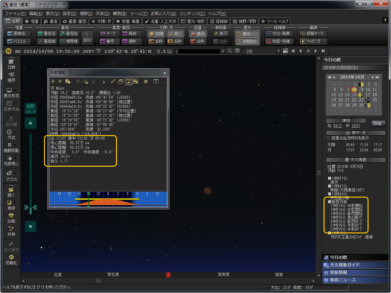Click the 日時 (date/time) sidebar icon

point(11,64)
